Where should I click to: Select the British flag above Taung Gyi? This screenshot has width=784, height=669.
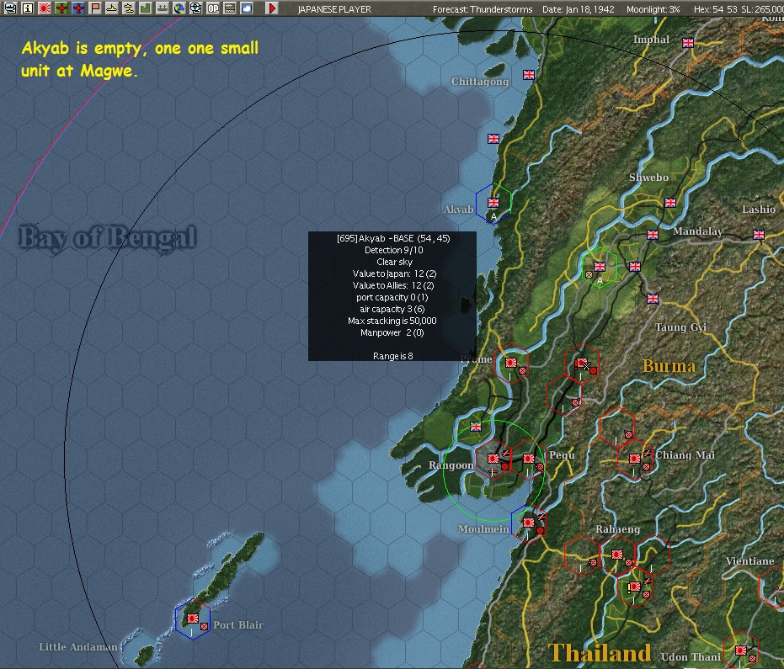[653, 298]
